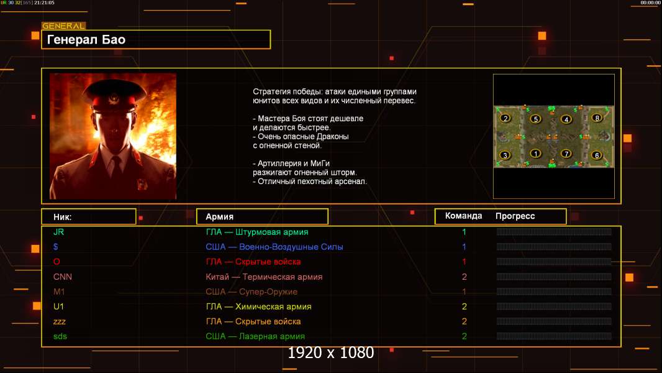The image size is (662, 373).
Task: Select player nickname JR
Action: click(x=58, y=232)
